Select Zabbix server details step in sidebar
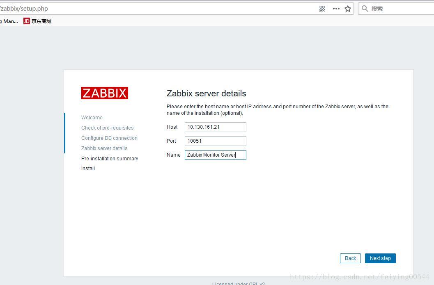The height and width of the screenshot is (285, 434). (x=104, y=148)
